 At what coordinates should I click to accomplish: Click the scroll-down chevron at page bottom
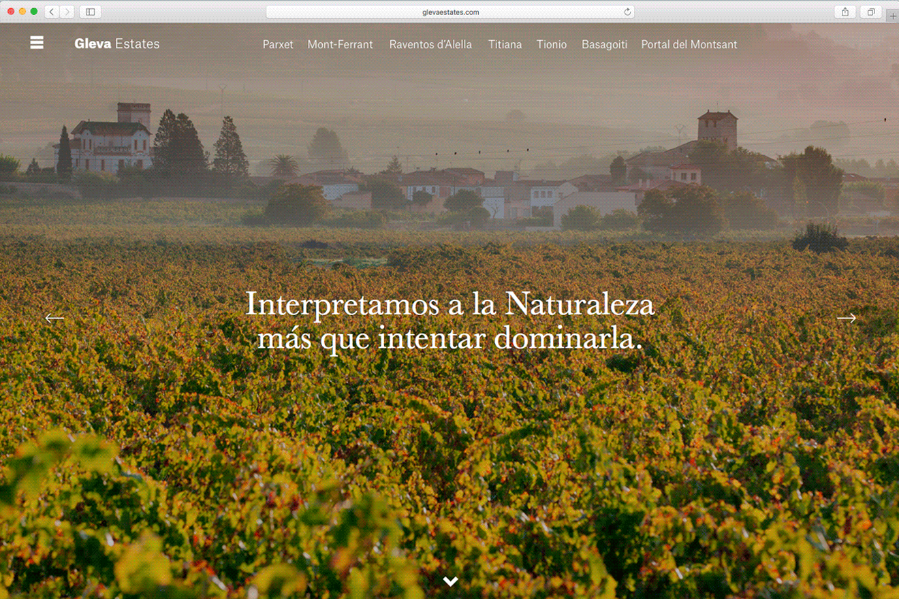click(450, 581)
